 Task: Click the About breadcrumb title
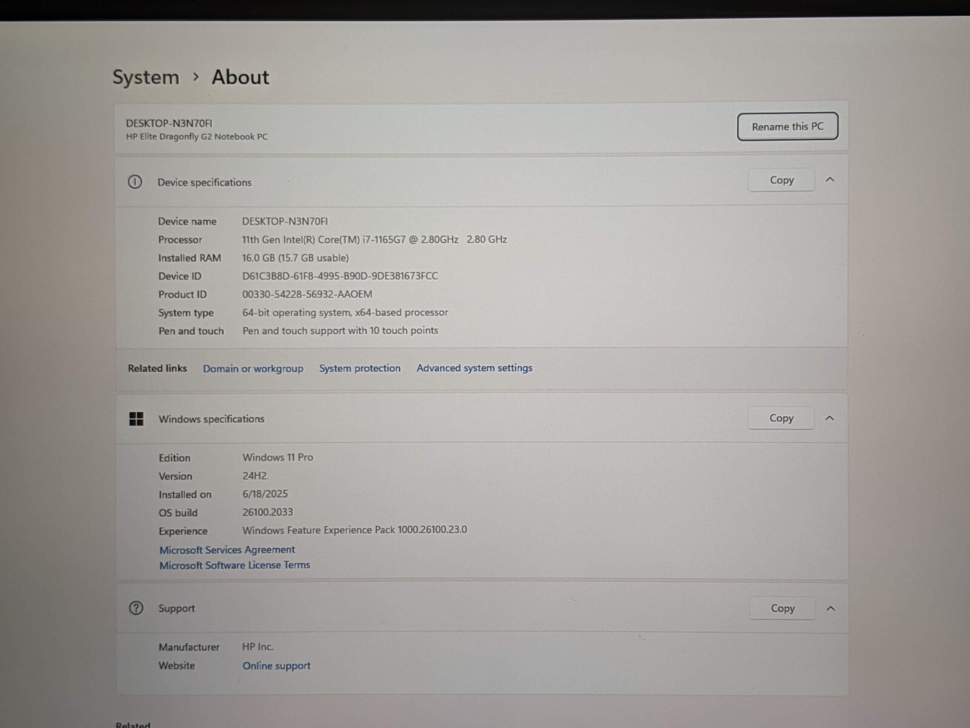pos(240,77)
